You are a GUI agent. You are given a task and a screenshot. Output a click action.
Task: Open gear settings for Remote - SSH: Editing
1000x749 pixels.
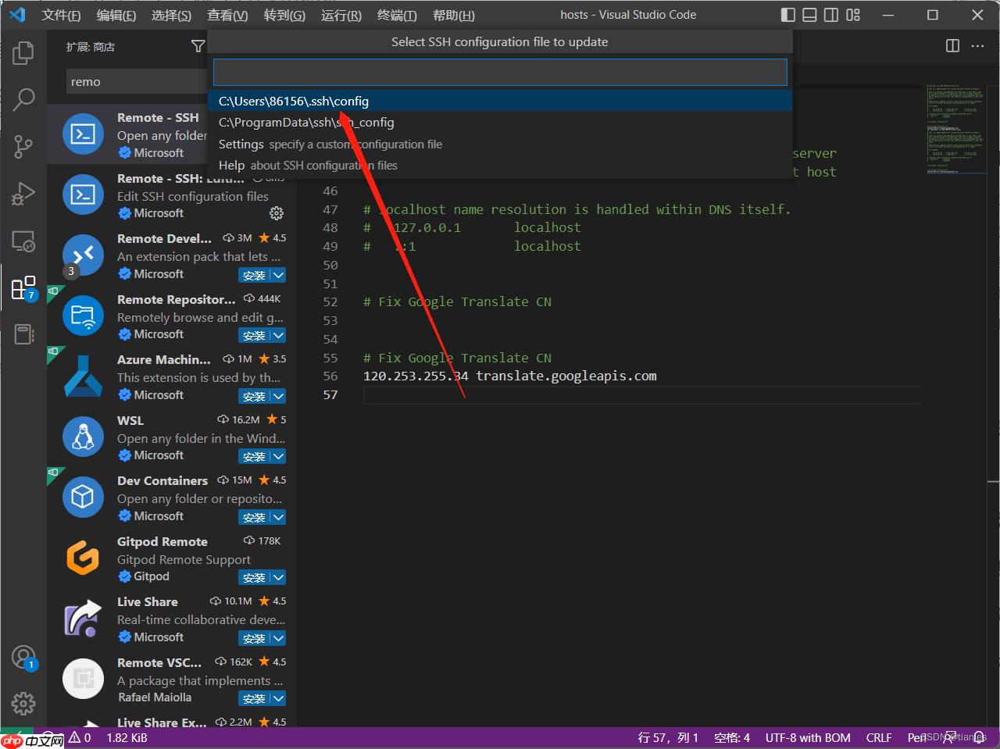point(276,213)
